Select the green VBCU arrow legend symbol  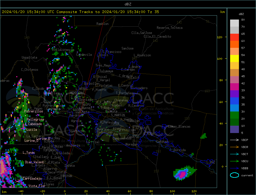[x=234, y=161]
